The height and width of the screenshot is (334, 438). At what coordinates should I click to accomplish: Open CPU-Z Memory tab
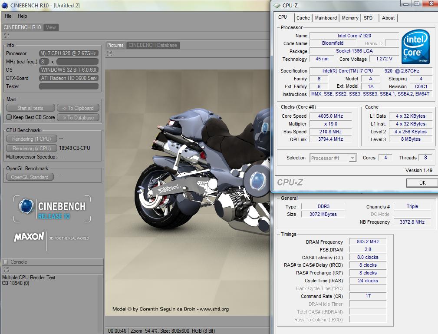pyautogui.click(x=350, y=18)
